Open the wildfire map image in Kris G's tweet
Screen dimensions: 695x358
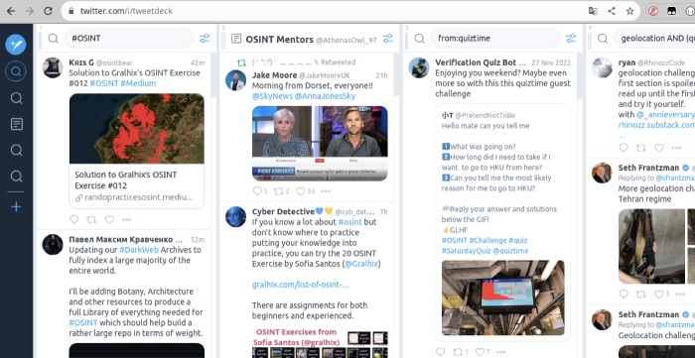(x=137, y=128)
